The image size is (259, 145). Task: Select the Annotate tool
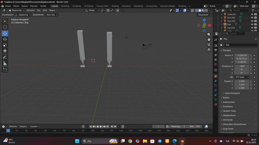pos(5,58)
